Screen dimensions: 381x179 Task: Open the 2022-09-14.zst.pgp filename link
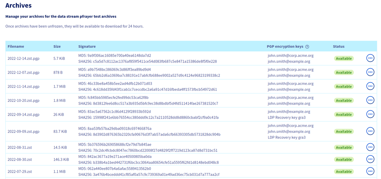pos(23,114)
